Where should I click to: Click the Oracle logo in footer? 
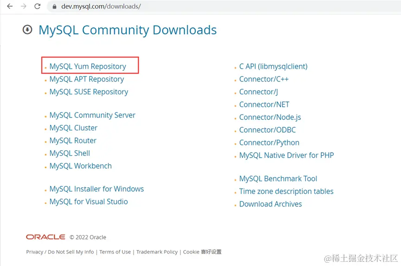coord(45,237)
